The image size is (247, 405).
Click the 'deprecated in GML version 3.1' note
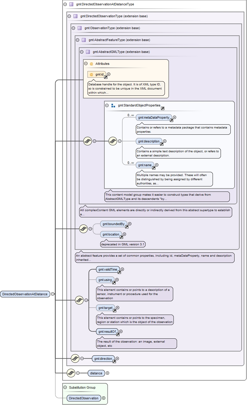pos(123,244)
